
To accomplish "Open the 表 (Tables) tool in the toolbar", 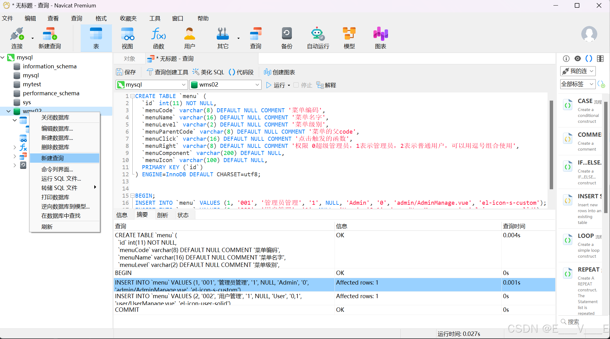I will (x=96, y=38).
